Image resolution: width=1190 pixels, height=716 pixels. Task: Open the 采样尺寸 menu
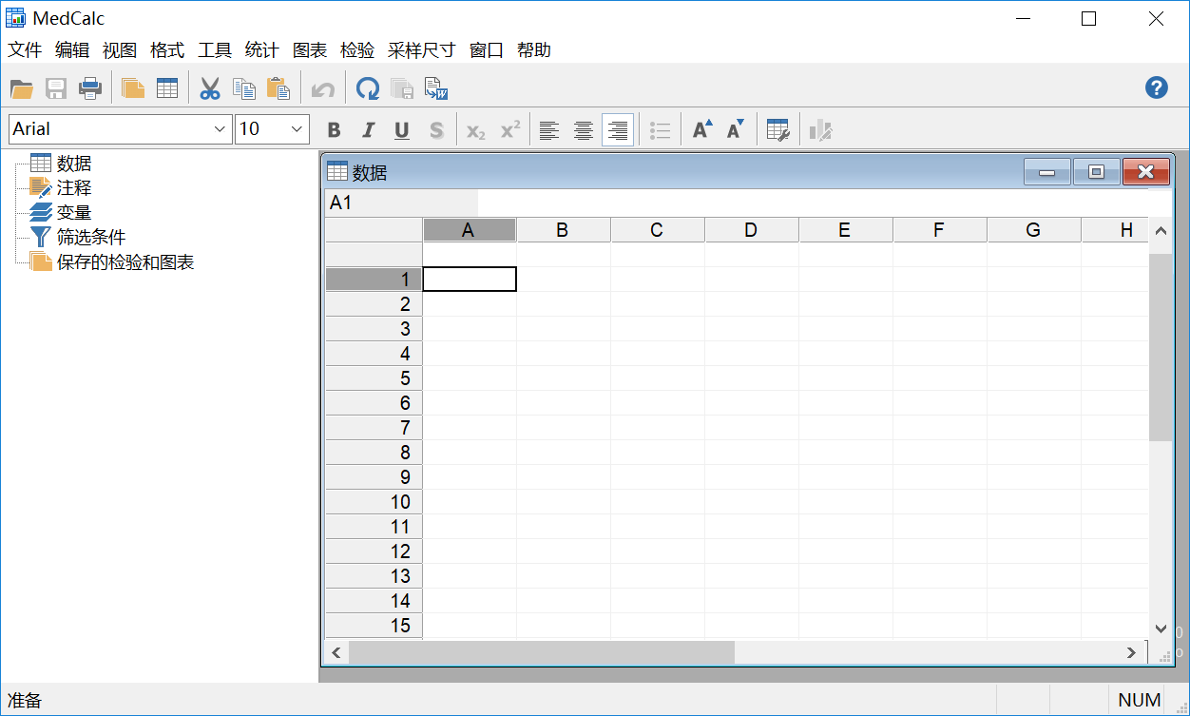click(x=422, y=50)
